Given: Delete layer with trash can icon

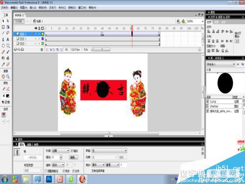Looking at the screenshot, I should click(x=42, y=50).
